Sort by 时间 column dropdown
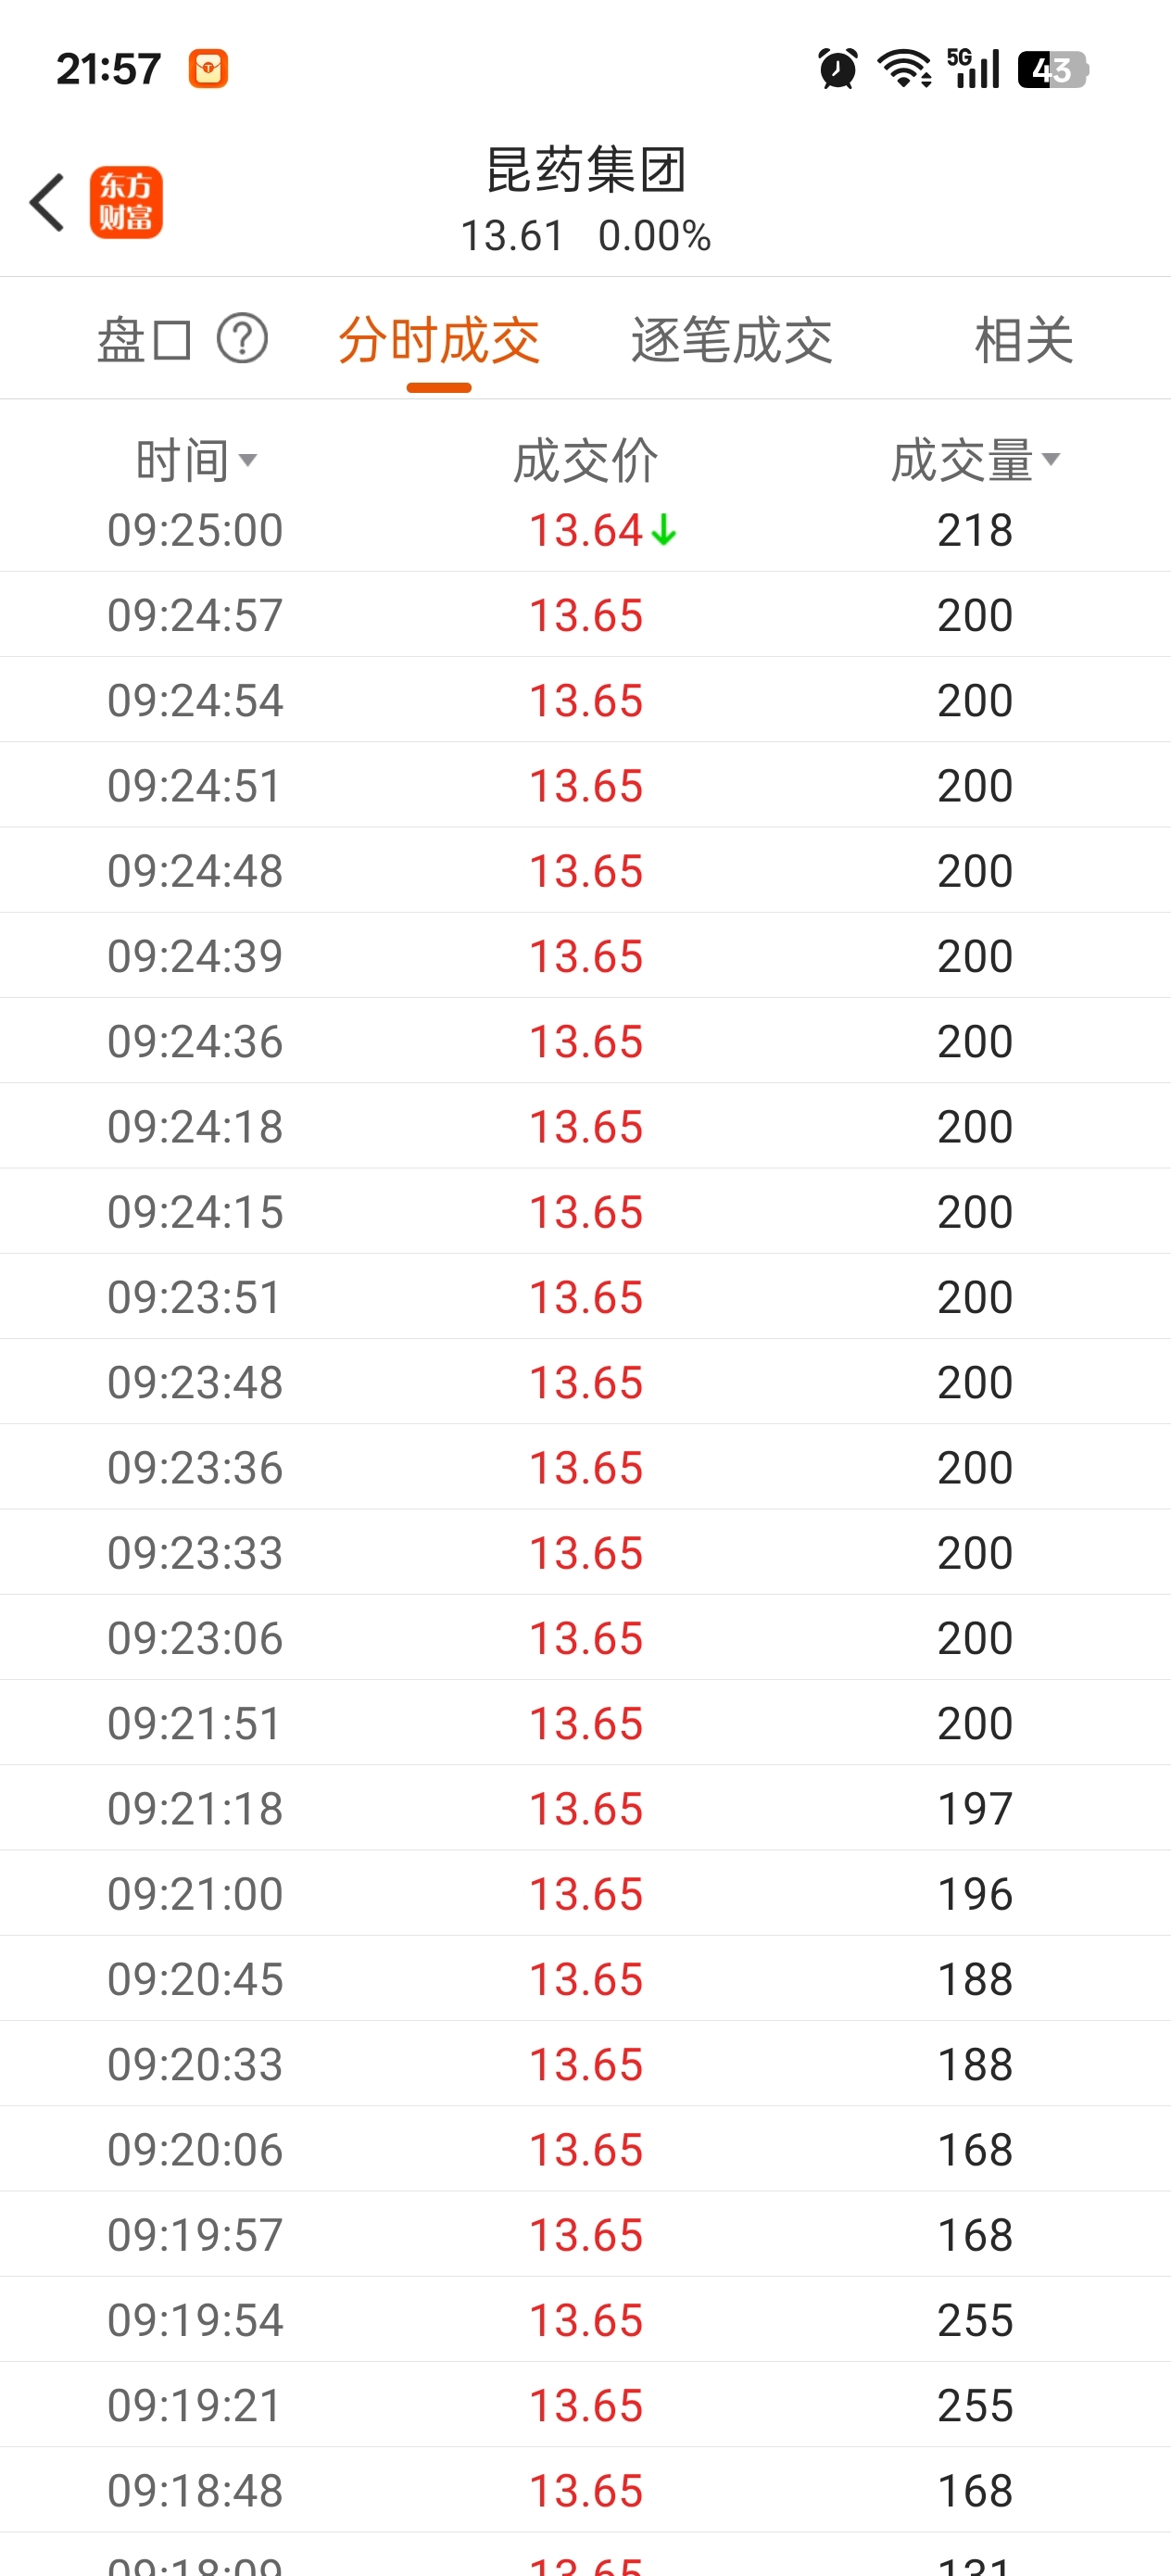Viewport: 1171px width, 2576px height. (197, 461)
